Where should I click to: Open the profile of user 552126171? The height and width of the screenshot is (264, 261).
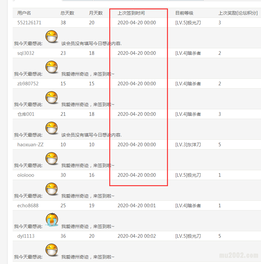(x=29, y=23)
